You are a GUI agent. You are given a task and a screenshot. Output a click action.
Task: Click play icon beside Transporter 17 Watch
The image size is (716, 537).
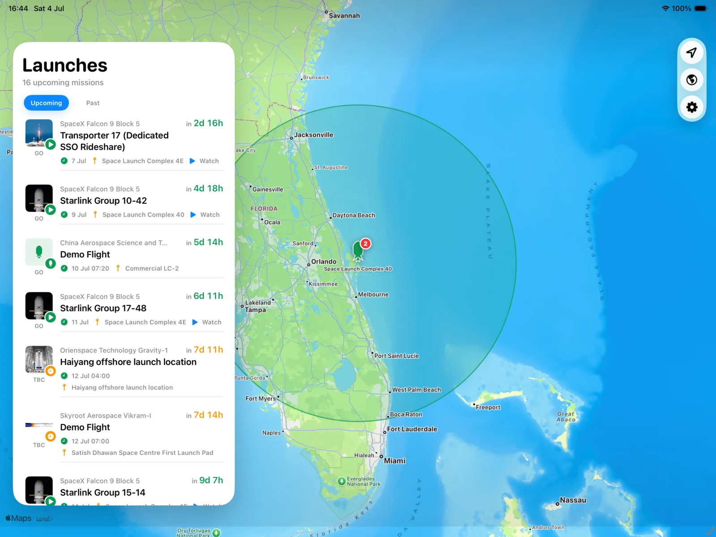pos(192,161)
